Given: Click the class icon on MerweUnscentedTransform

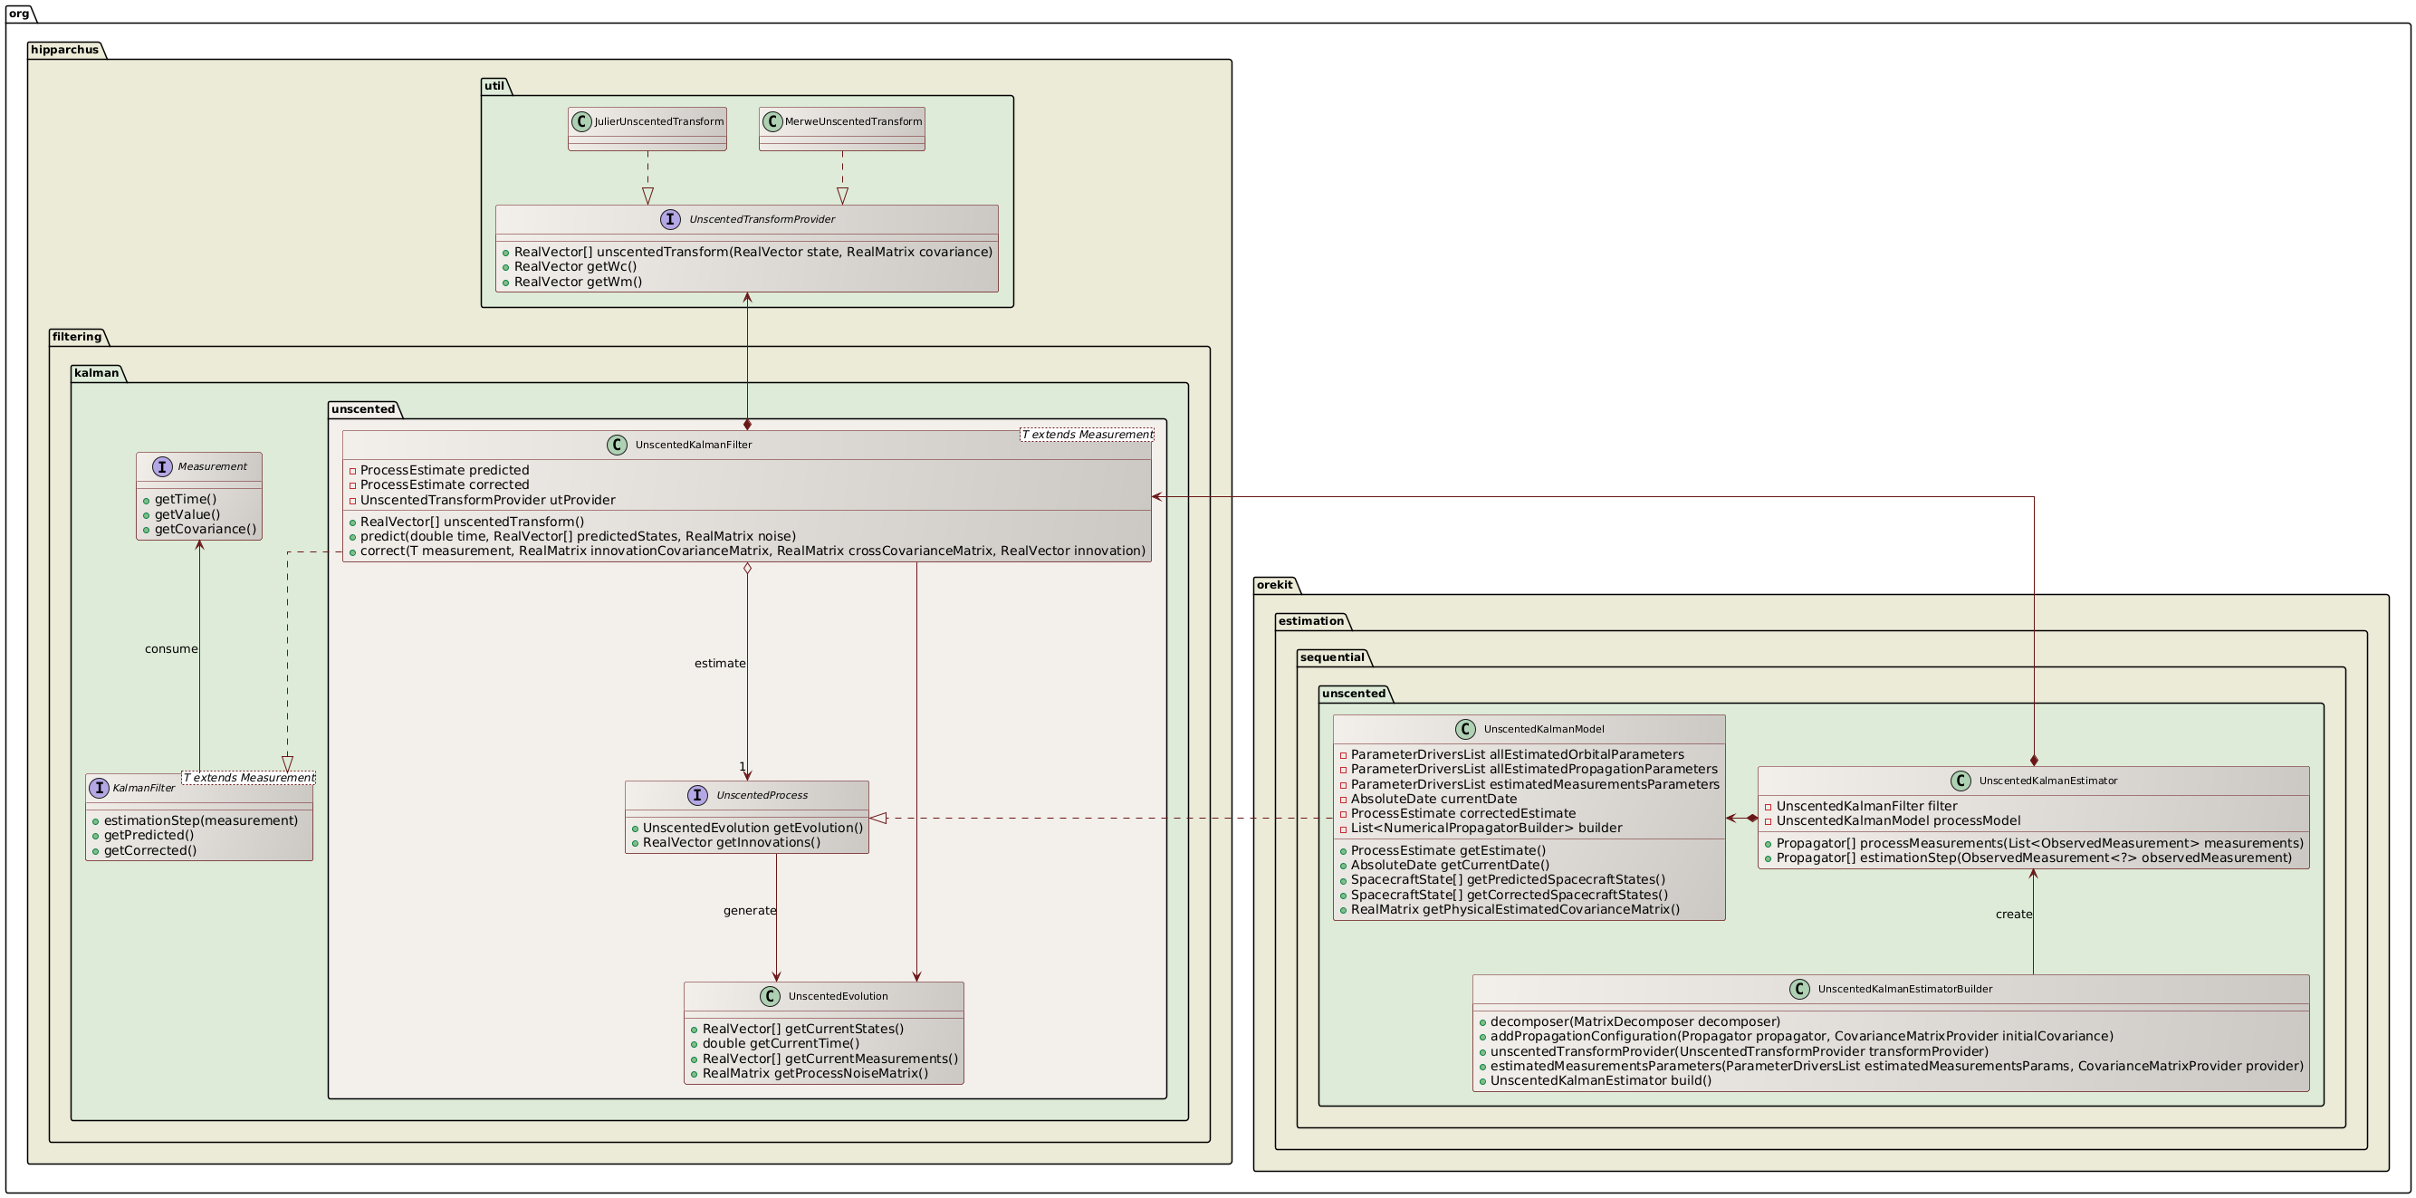Looking at the screenshot, I should [x=772, y=120].
